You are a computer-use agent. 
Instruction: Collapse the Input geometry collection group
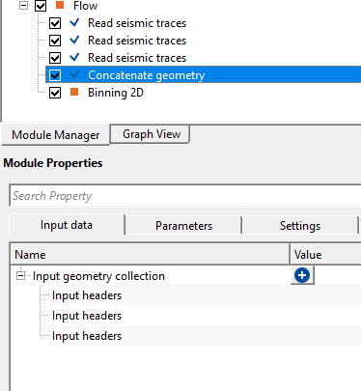[x=20, y=276]
